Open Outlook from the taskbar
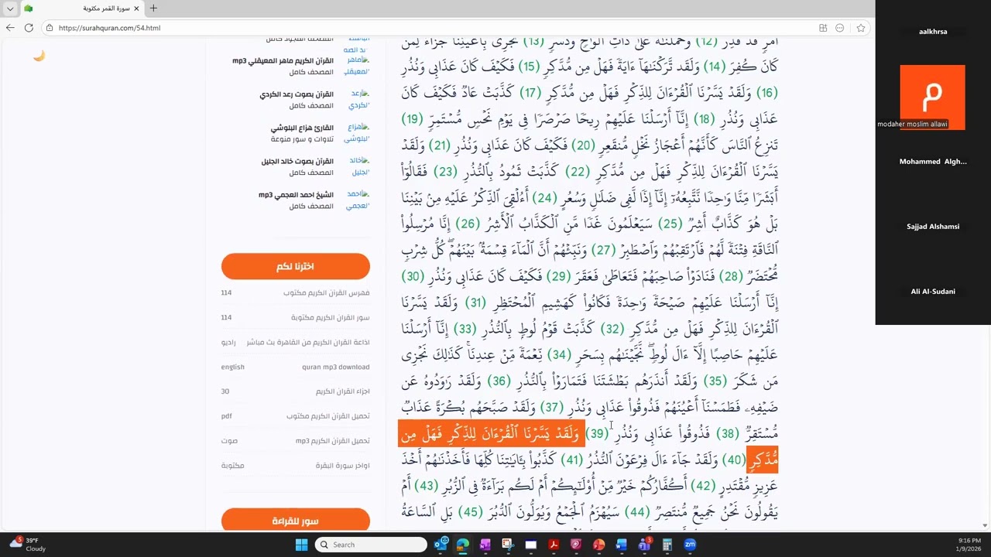Screen dimensions: 991x557 point(441,545)
